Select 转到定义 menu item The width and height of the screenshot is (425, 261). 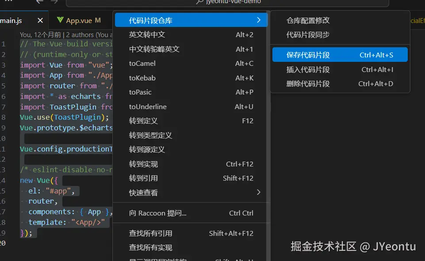click(x=191, y=121)
